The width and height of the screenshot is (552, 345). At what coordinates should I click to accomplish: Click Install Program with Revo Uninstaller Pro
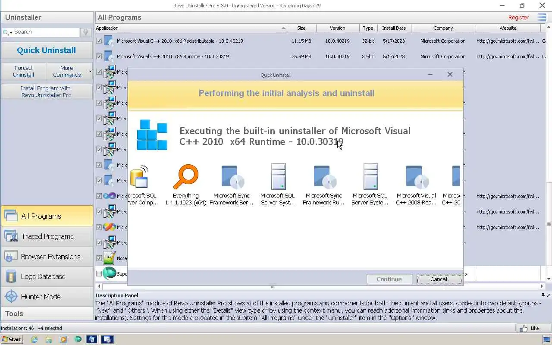tap(47, 91)
